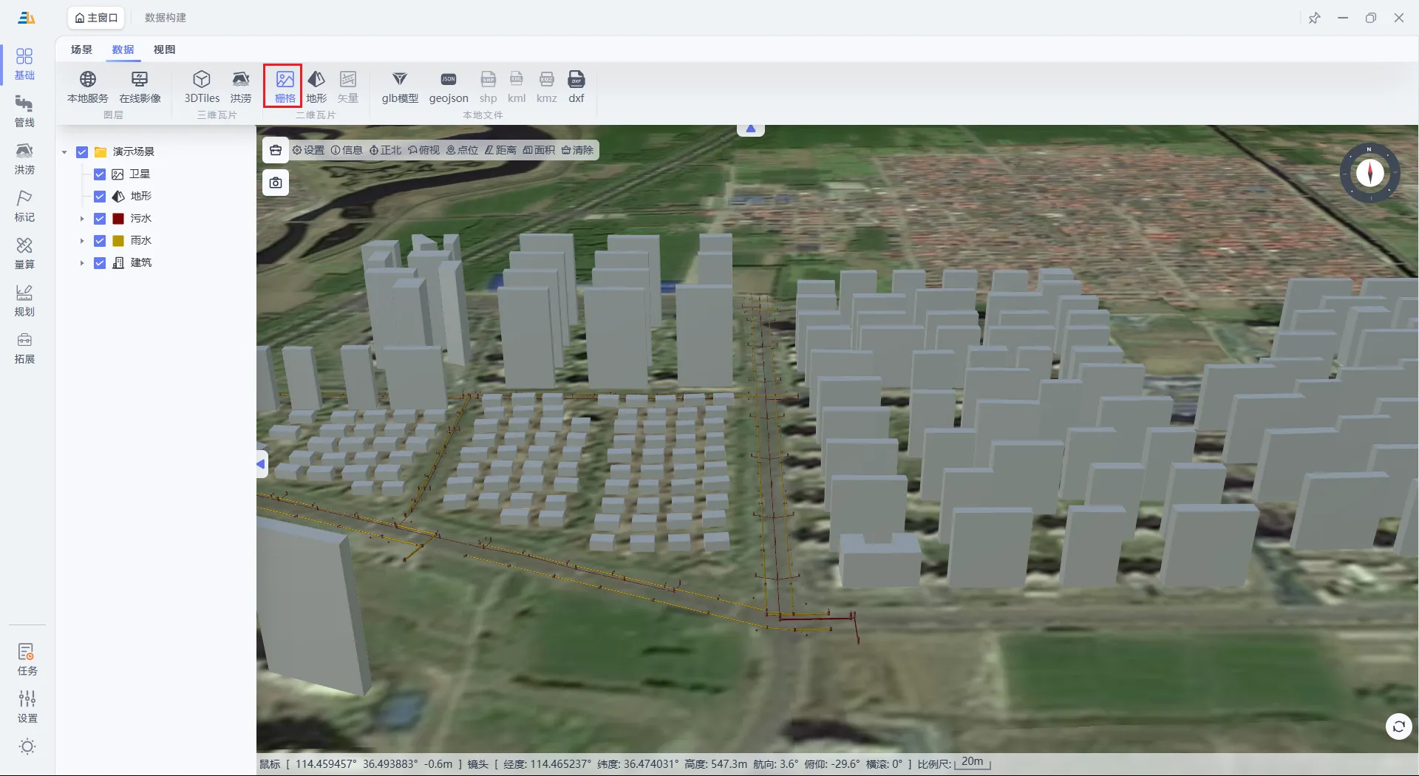Collapse the ribbon with top arrow handle
Image resolution: width=1419 pixels, height=776 pixels.
click(x=750, y=129)
